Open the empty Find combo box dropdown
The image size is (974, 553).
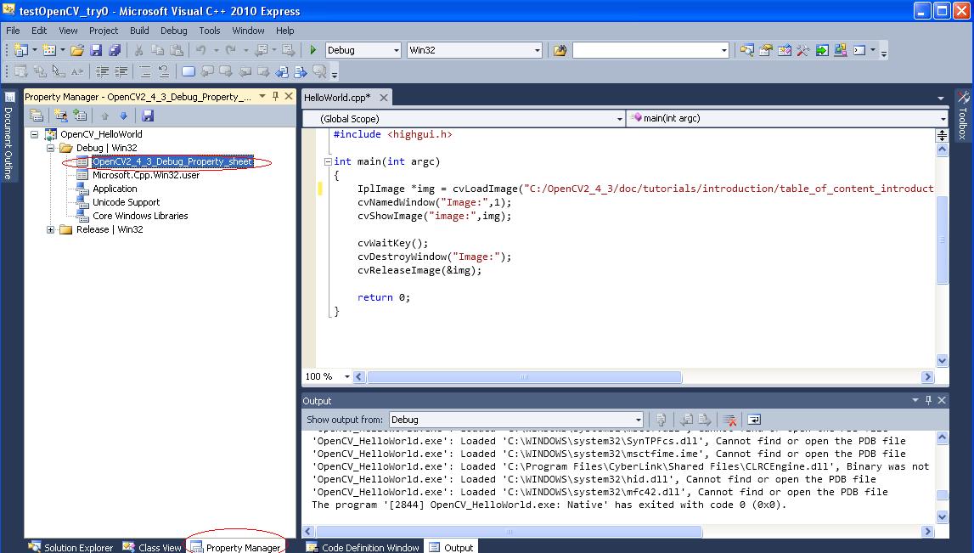723,50
